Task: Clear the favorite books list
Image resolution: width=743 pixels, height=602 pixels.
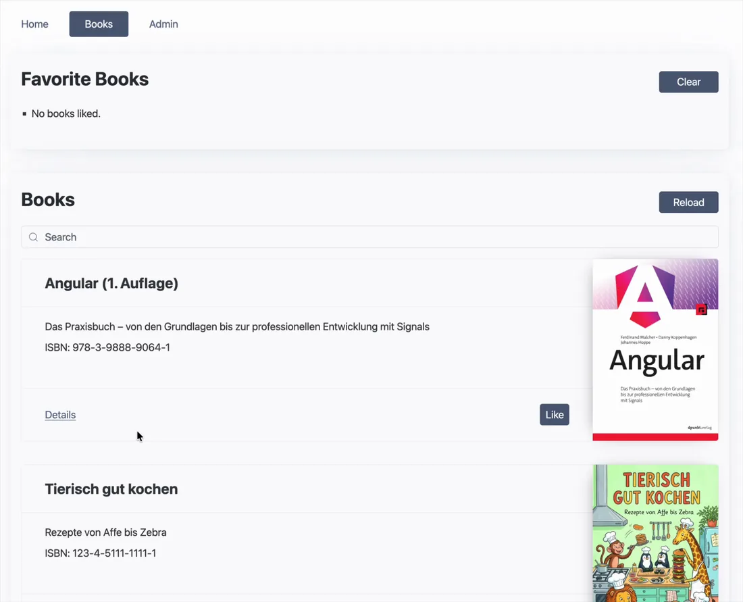Action: click(x=688, y=82)
